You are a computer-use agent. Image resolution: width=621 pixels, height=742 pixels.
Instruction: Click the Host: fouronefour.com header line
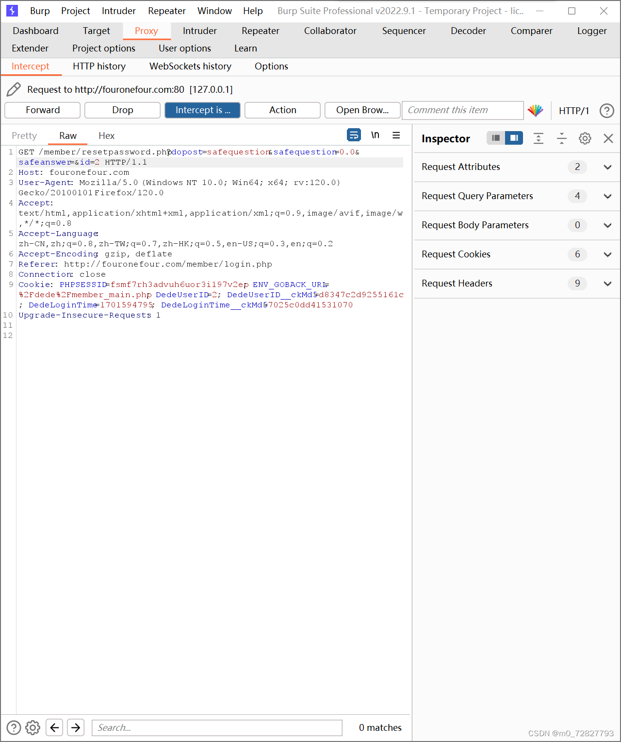click(74, 172)
